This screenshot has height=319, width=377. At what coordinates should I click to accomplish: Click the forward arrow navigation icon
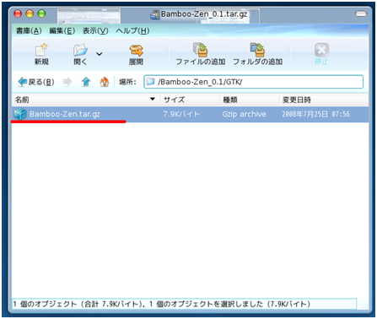pos(67,82)
